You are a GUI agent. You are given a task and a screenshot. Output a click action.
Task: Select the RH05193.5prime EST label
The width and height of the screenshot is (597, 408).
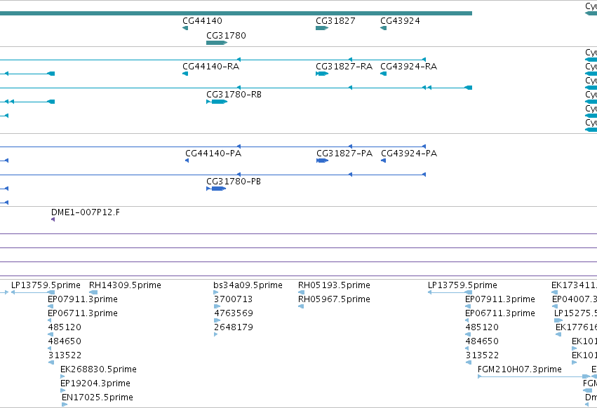[334, 285]
